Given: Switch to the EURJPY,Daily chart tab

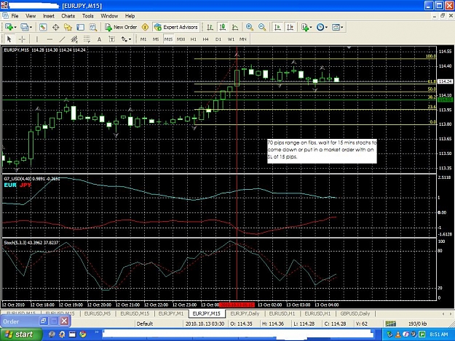Looking at the screenshot, I should (x=245, y=313).
